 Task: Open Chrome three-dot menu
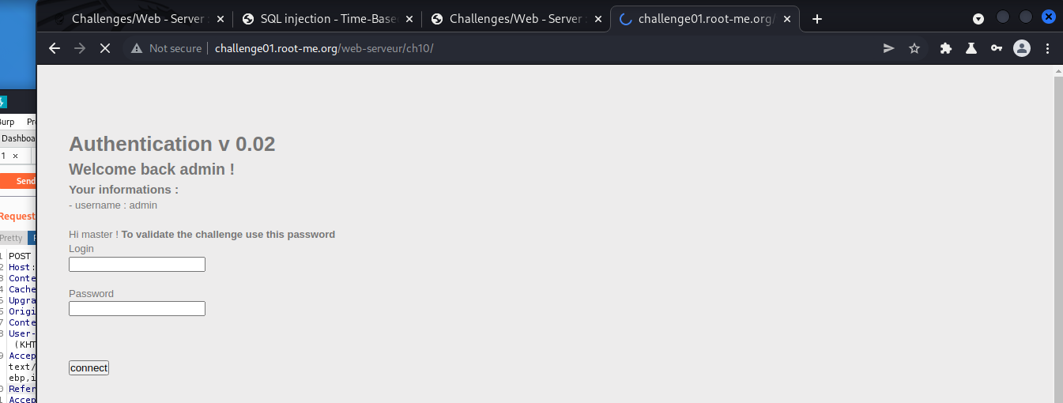(x=1048, y=48)
